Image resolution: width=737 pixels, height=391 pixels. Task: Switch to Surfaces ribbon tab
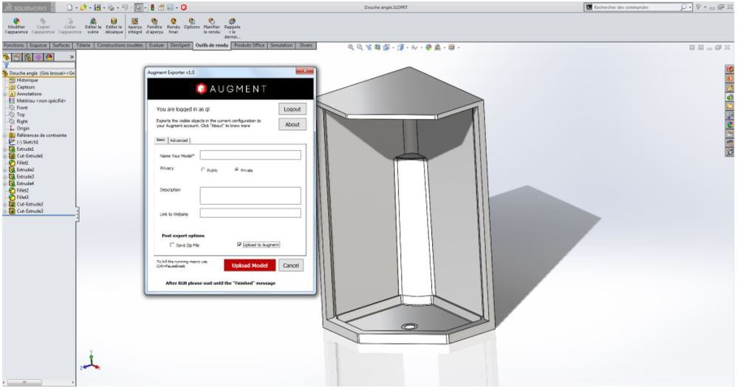click(61, 45)
